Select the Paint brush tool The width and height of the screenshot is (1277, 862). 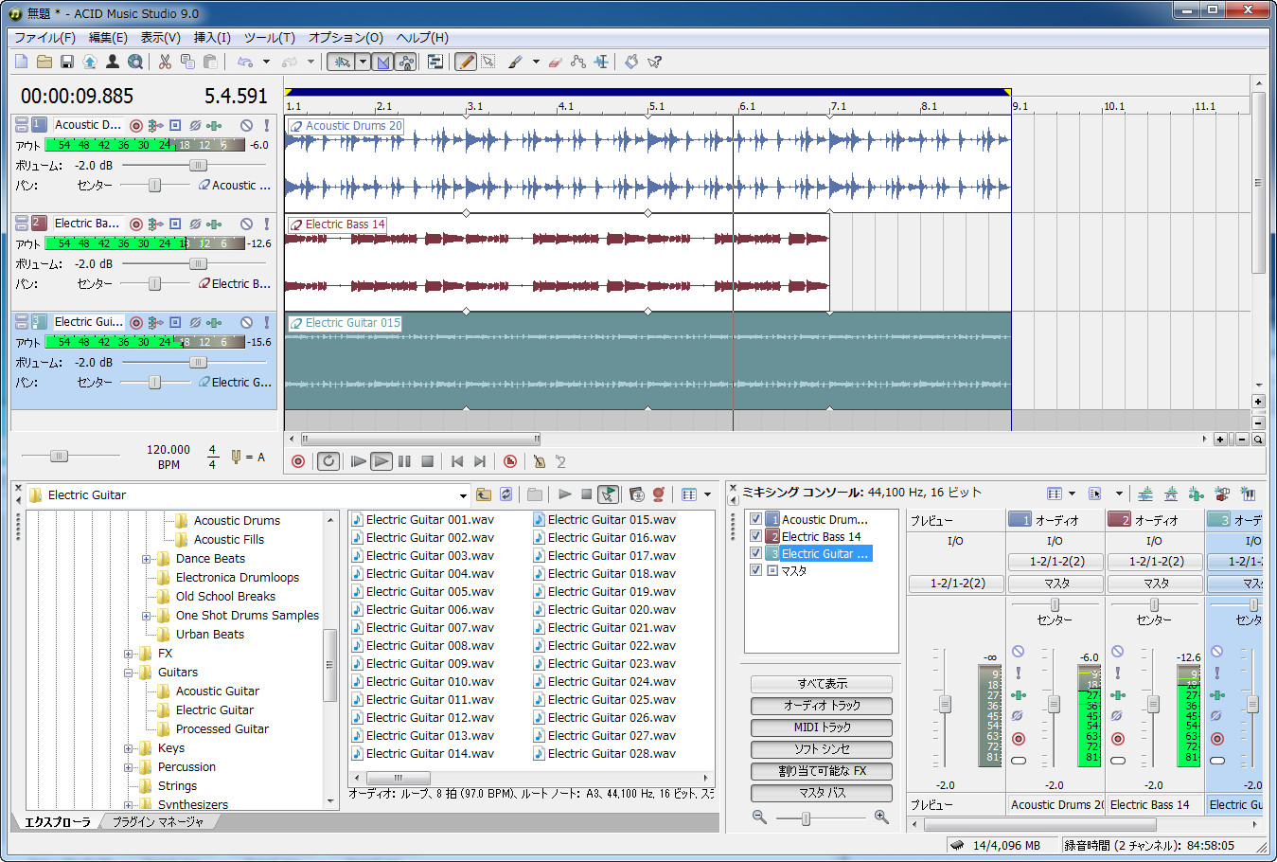point(515,62)
